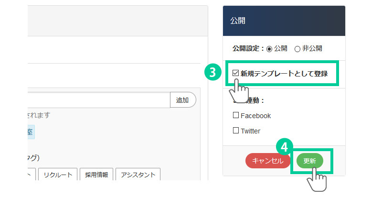
Task: Click the 公開設定 label text
Action: 248,49
